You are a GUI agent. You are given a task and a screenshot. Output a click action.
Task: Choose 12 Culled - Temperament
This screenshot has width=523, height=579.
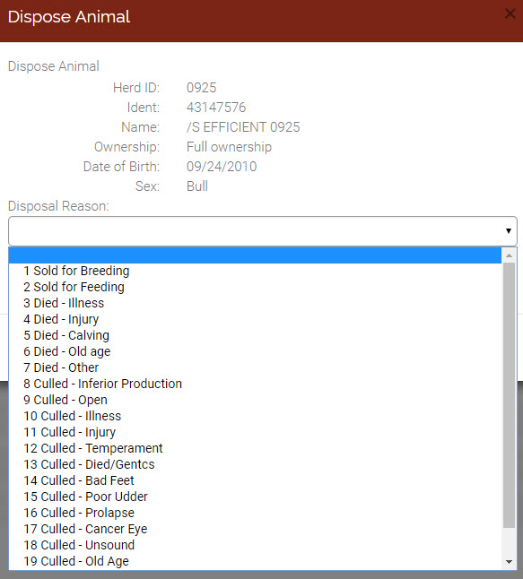tap(255, 448)
